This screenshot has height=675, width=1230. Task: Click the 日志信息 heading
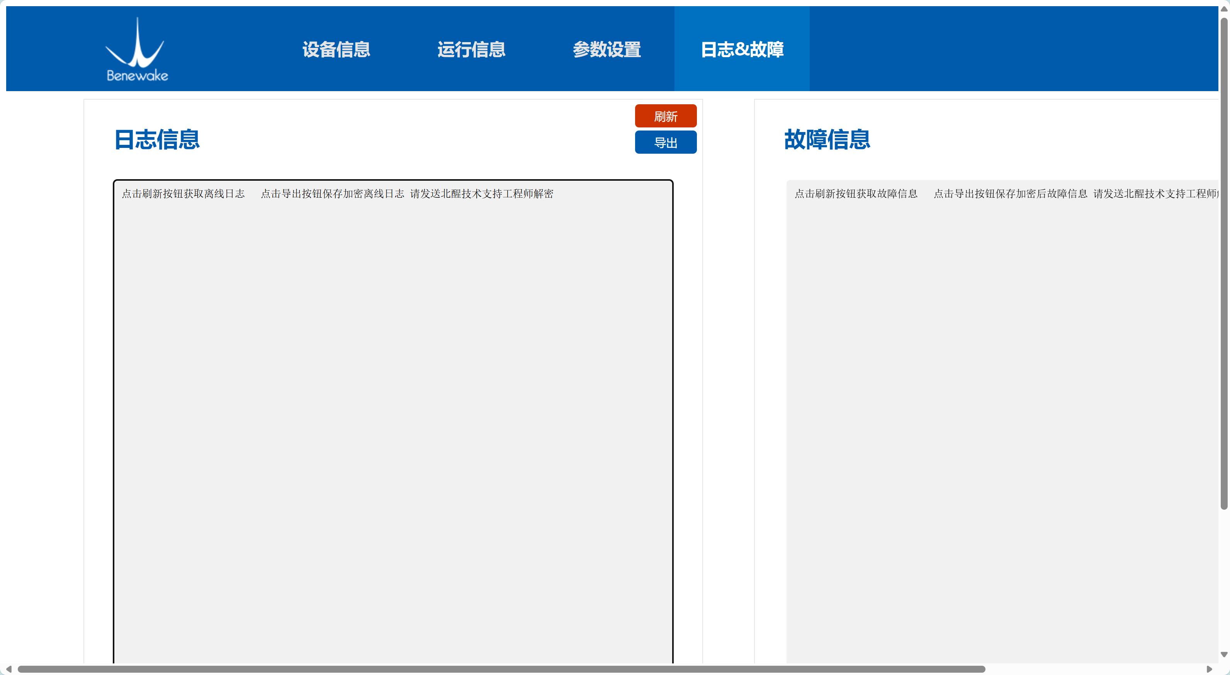click(157, 139)
